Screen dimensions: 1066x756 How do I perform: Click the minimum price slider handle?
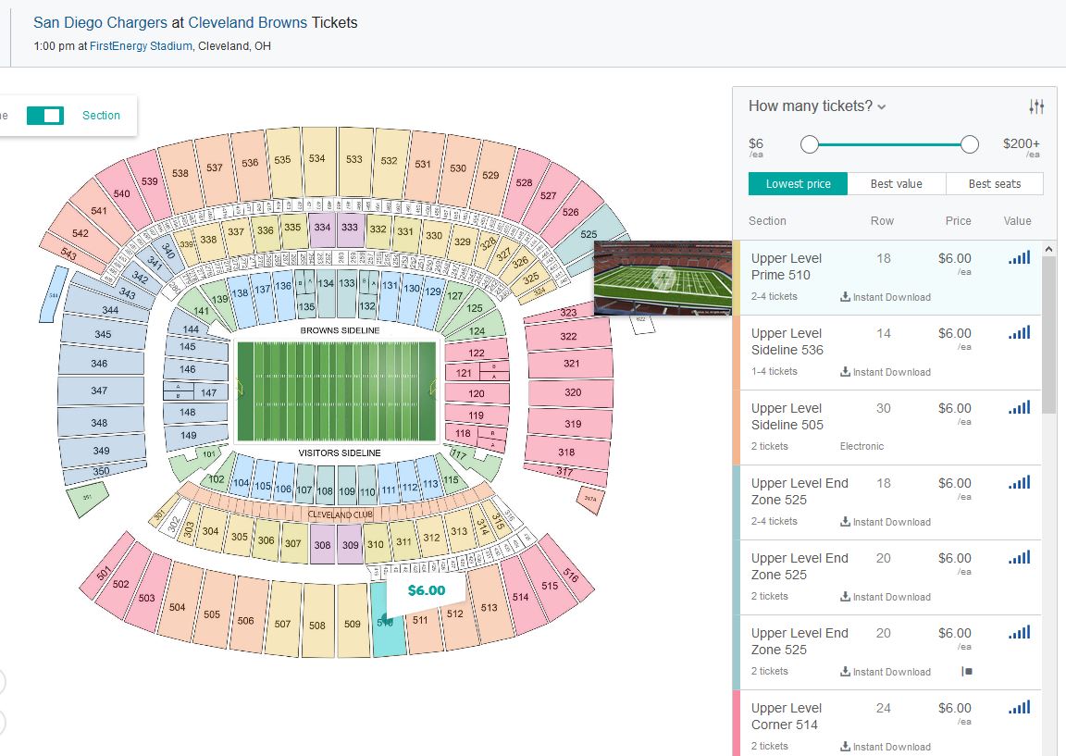(x=809, y=144)
